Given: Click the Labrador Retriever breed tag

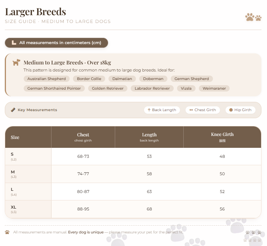Looking at the screenshot, I should (x=152, y=88).
